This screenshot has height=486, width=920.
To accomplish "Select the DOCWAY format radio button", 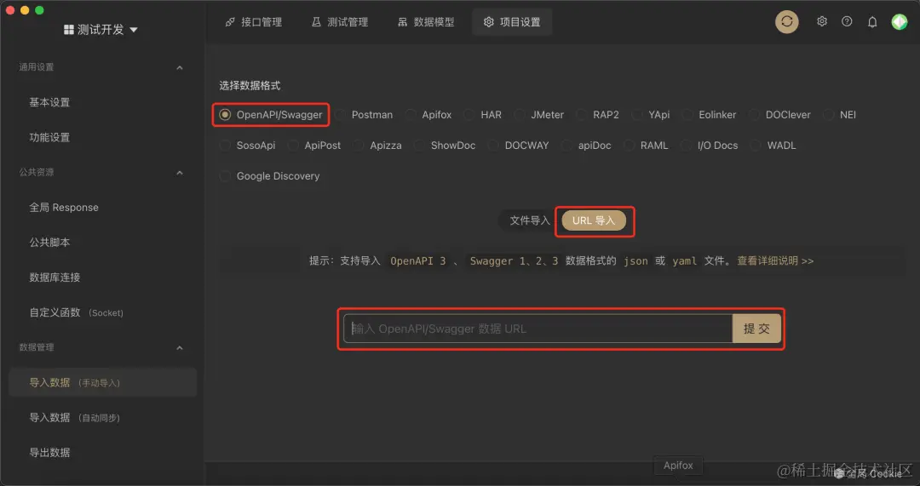I will pyautogui.click(x=493, y=145).
